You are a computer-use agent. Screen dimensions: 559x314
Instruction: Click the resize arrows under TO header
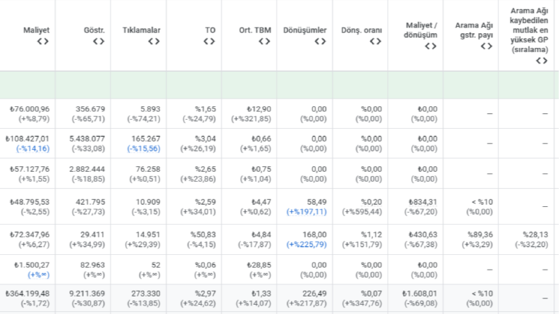[209, 42]
